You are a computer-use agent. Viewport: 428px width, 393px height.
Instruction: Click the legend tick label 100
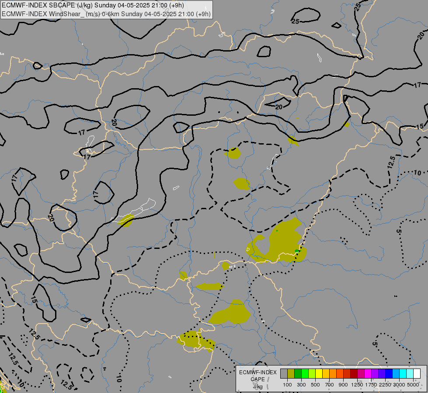coord(287,385)
